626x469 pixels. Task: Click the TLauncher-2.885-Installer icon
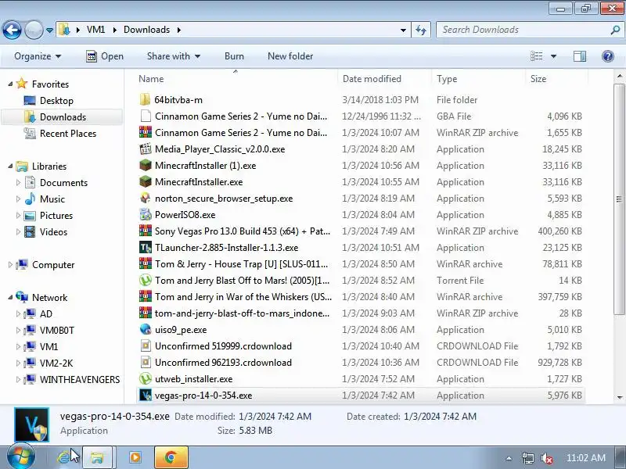pos(146,247)
